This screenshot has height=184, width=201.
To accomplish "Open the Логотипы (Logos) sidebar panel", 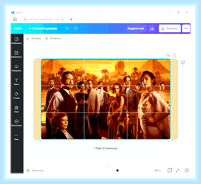I will (17, 123).
